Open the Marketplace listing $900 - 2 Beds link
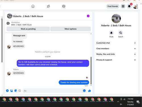Screen dimensions: 142x107 coord(21,25)
